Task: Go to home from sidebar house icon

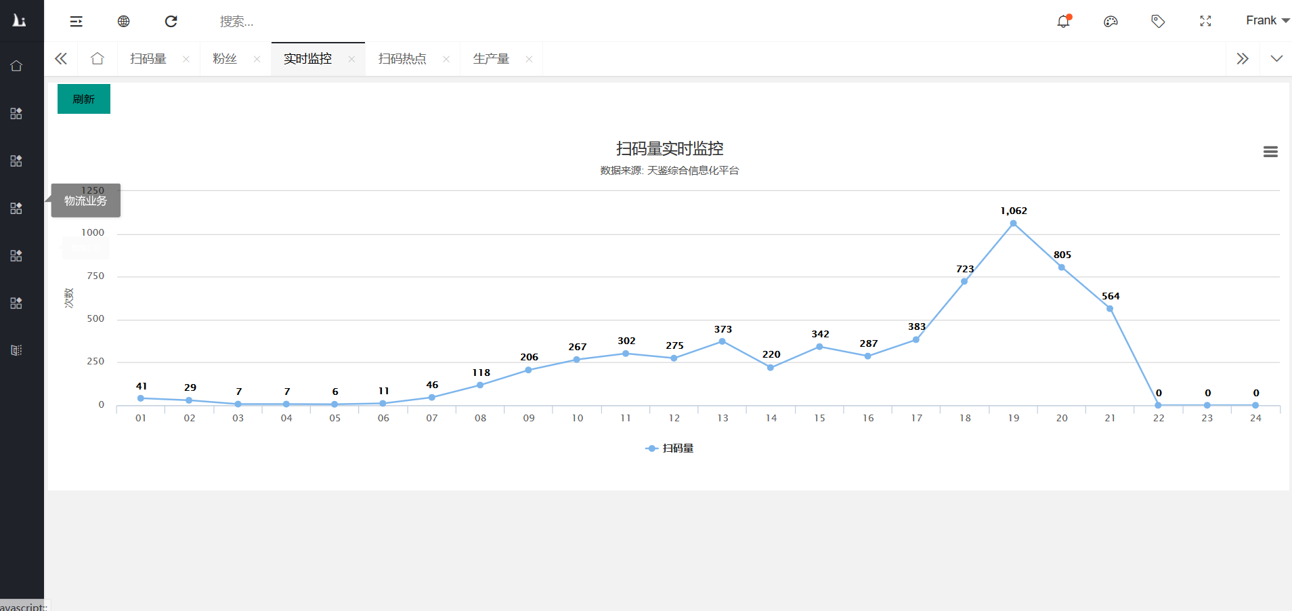Action: pos(16,66)
